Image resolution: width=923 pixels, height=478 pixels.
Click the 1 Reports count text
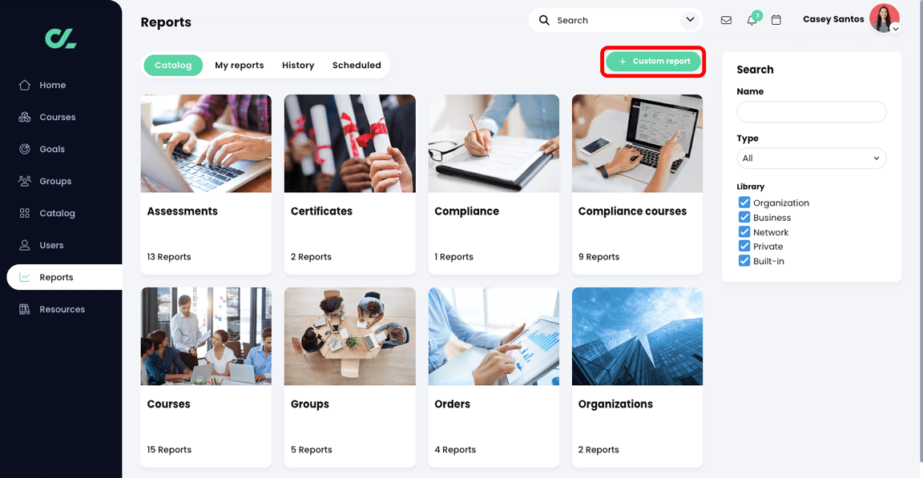(x=453, y=257)
